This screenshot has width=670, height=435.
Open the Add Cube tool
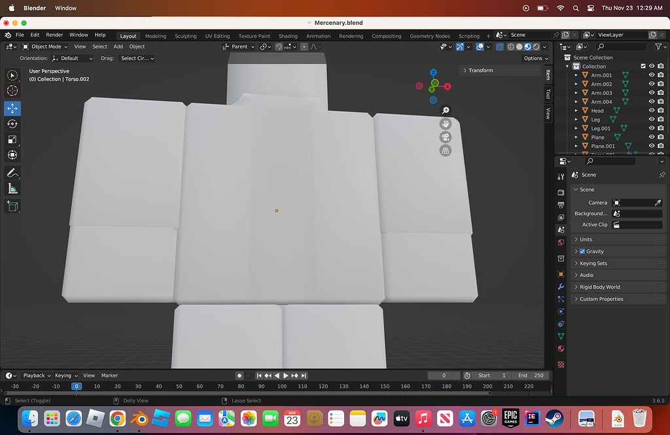(12, 206)
